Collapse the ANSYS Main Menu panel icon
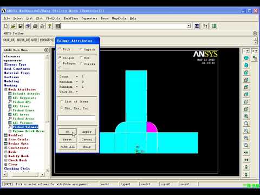260x195 pixels. coord(46,50)
